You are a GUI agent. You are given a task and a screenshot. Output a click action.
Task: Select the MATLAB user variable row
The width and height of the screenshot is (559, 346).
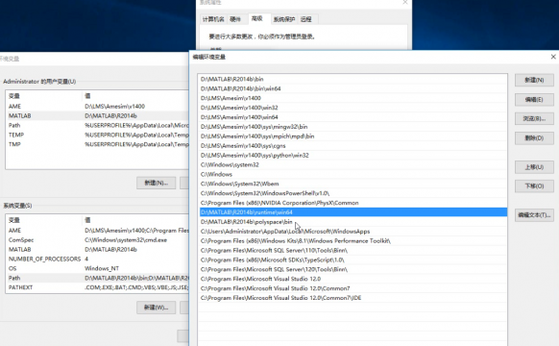(x=97, y=116)
